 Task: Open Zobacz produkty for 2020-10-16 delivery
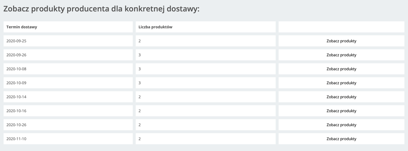click(x=341, y=111)
